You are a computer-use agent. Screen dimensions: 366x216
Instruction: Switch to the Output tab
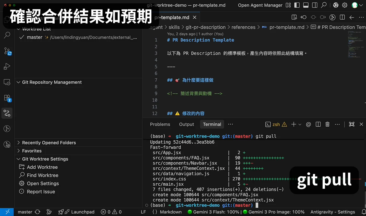tap(187, 124)
